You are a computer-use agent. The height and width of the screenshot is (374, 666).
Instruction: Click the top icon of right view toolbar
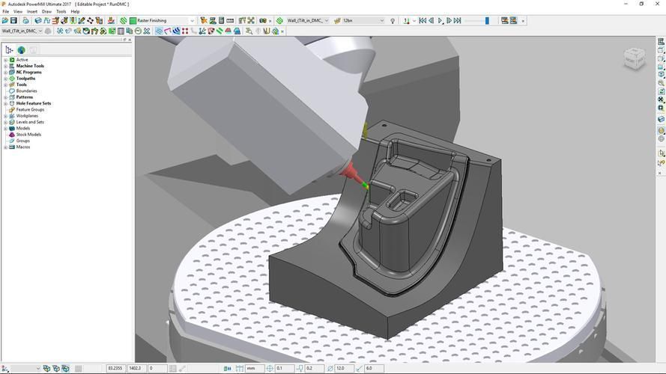pos(661,42)
